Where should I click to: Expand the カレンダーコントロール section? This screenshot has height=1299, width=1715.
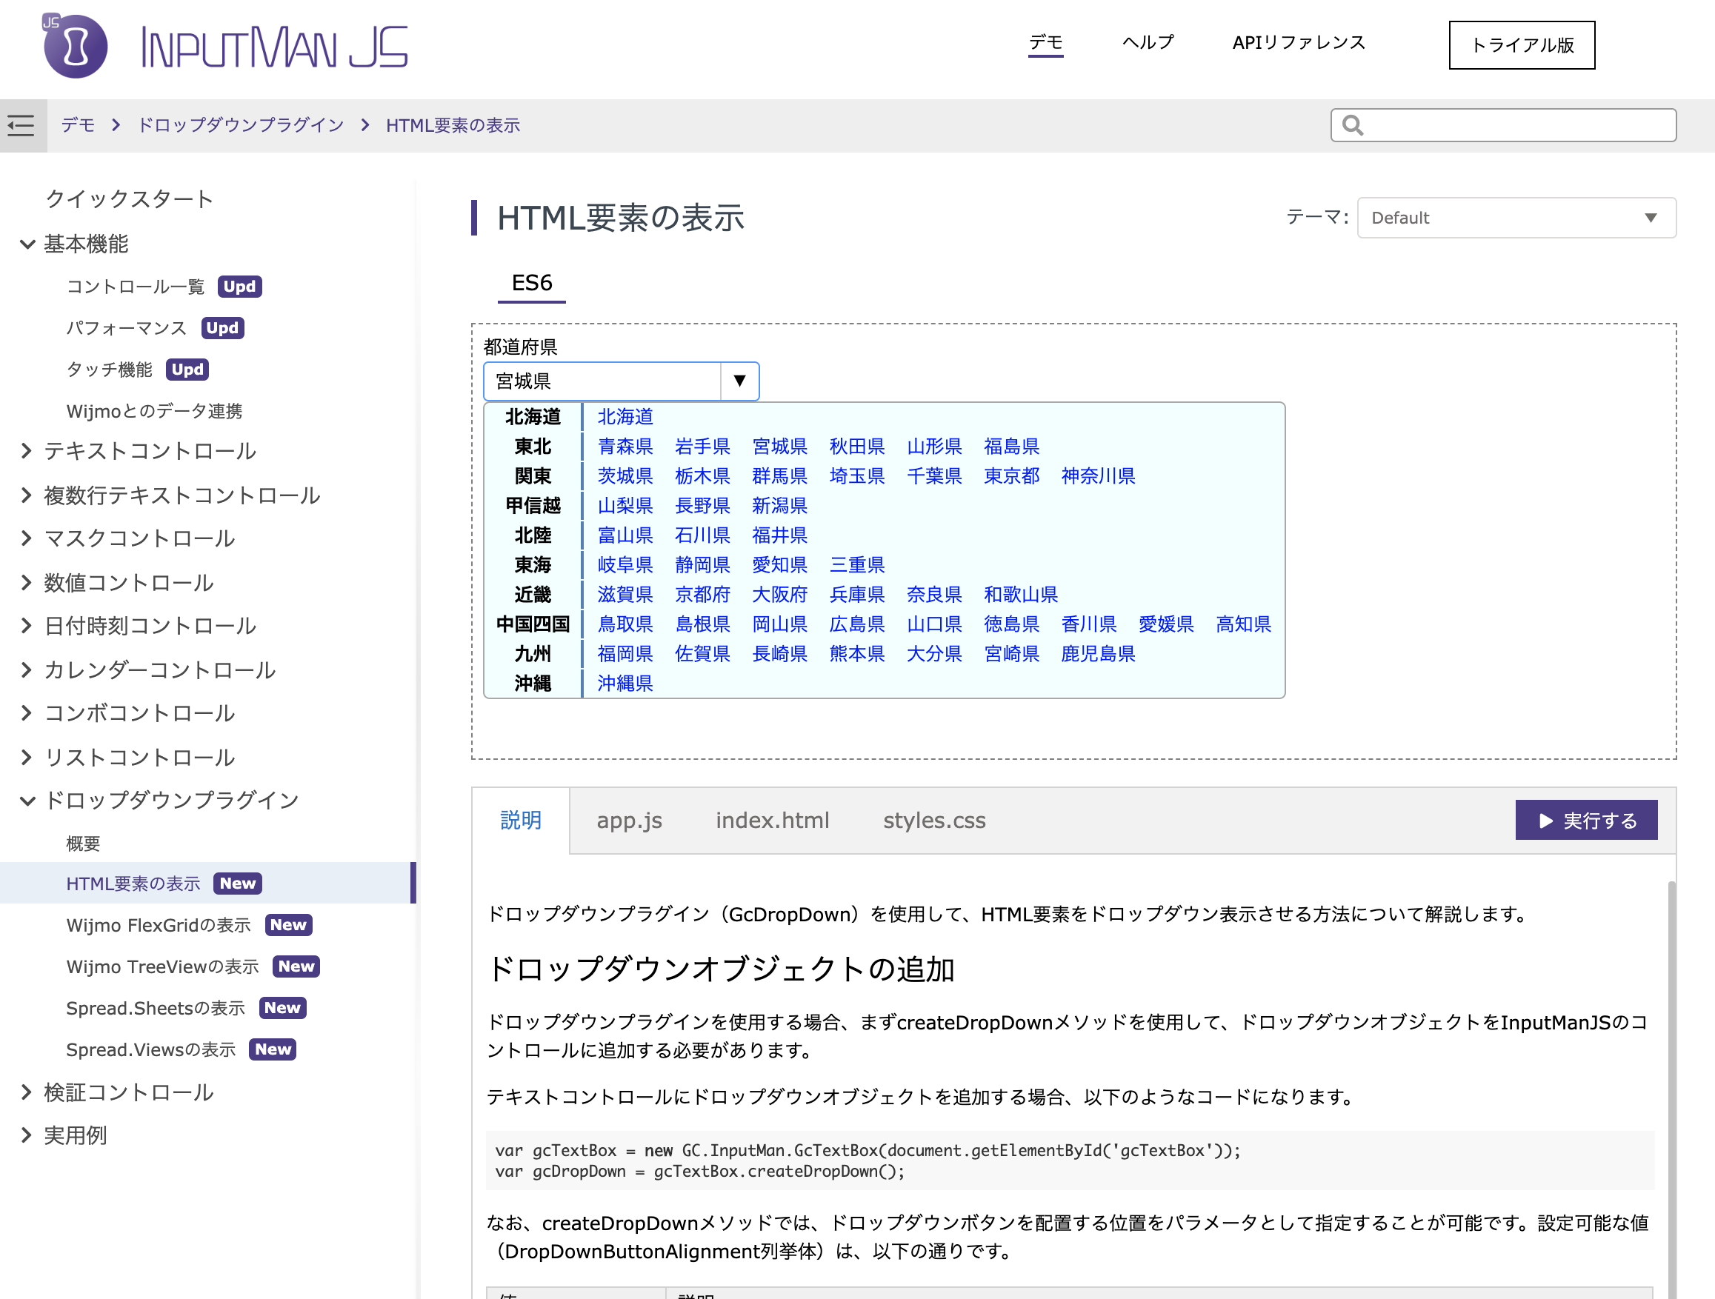click(x=27, y=669)
